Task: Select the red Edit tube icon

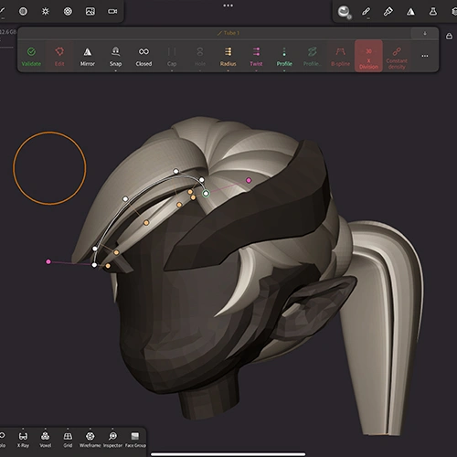Action: click(x=59, y=56)
